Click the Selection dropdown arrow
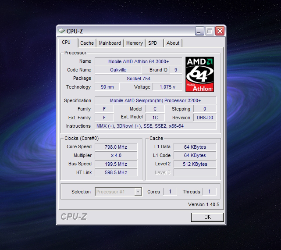The height and width of the screenshot is (250, 281). tap(138, 192)
